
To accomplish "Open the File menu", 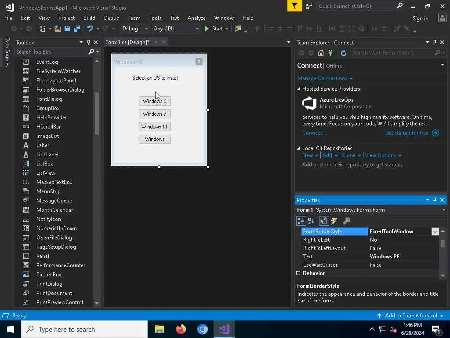I will (8, 18).
